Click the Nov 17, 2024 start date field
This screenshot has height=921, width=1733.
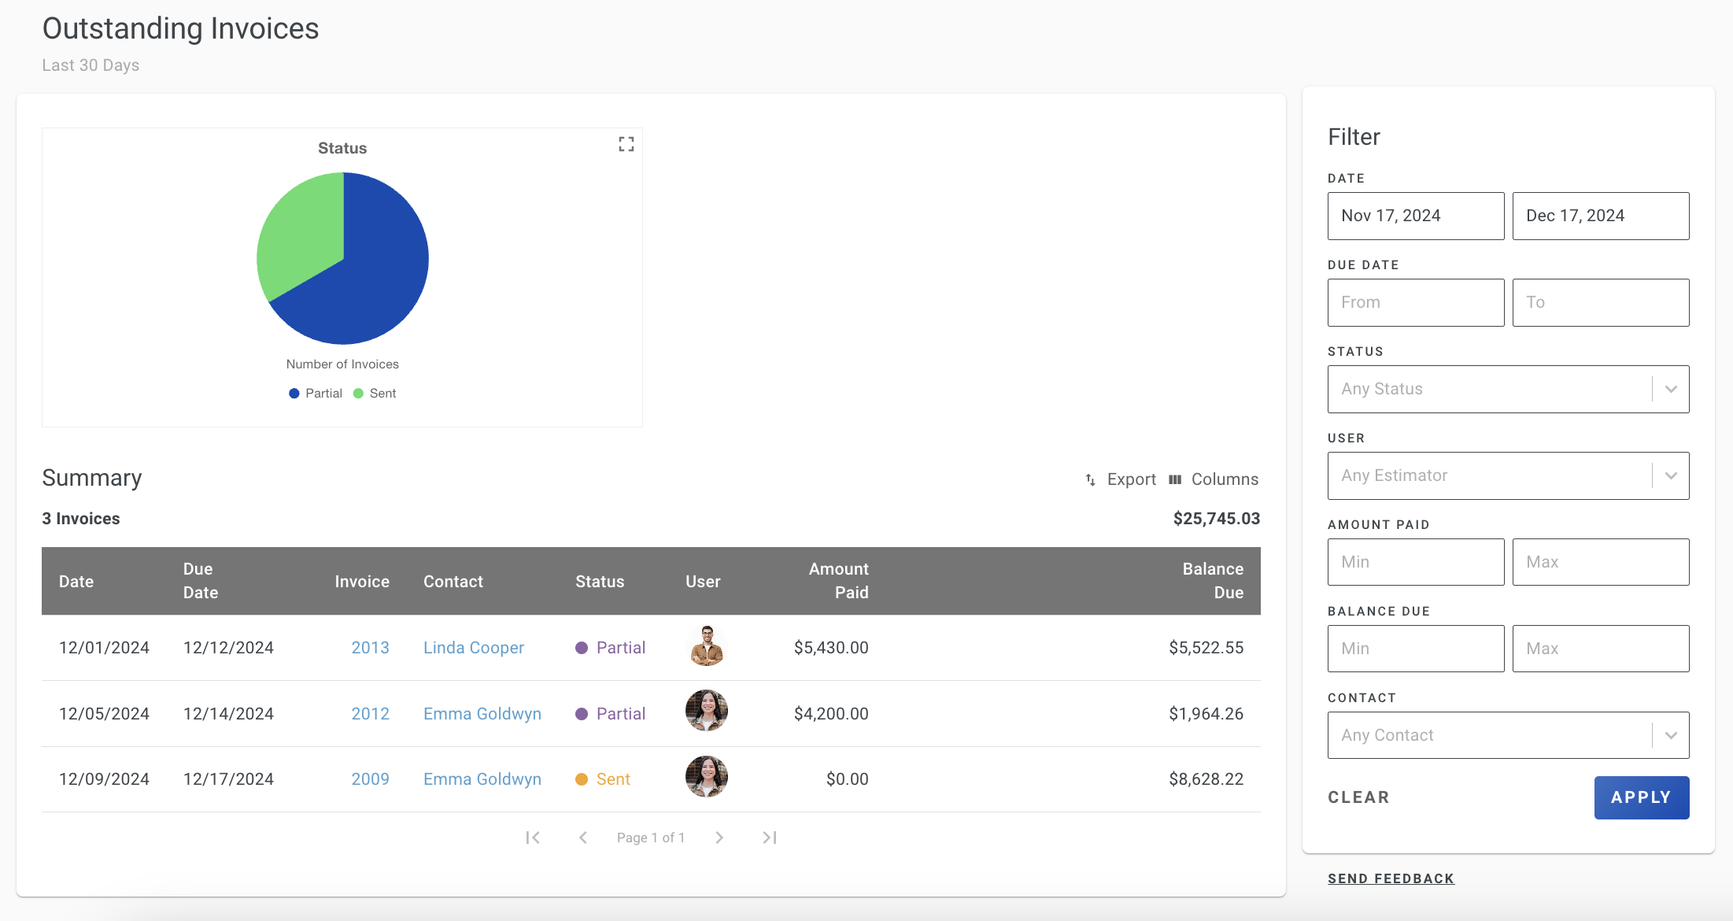click(x=1416, y=216)
